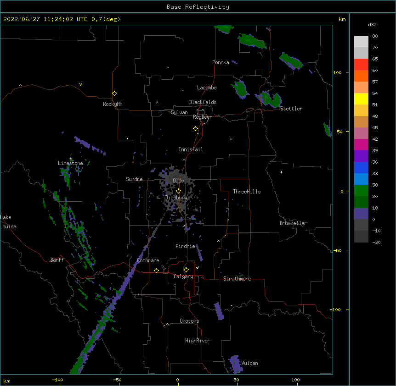The image size is (396, 386).
Task: Click the yellow diamond marker below RedDeer
Action: pos(195,129)
